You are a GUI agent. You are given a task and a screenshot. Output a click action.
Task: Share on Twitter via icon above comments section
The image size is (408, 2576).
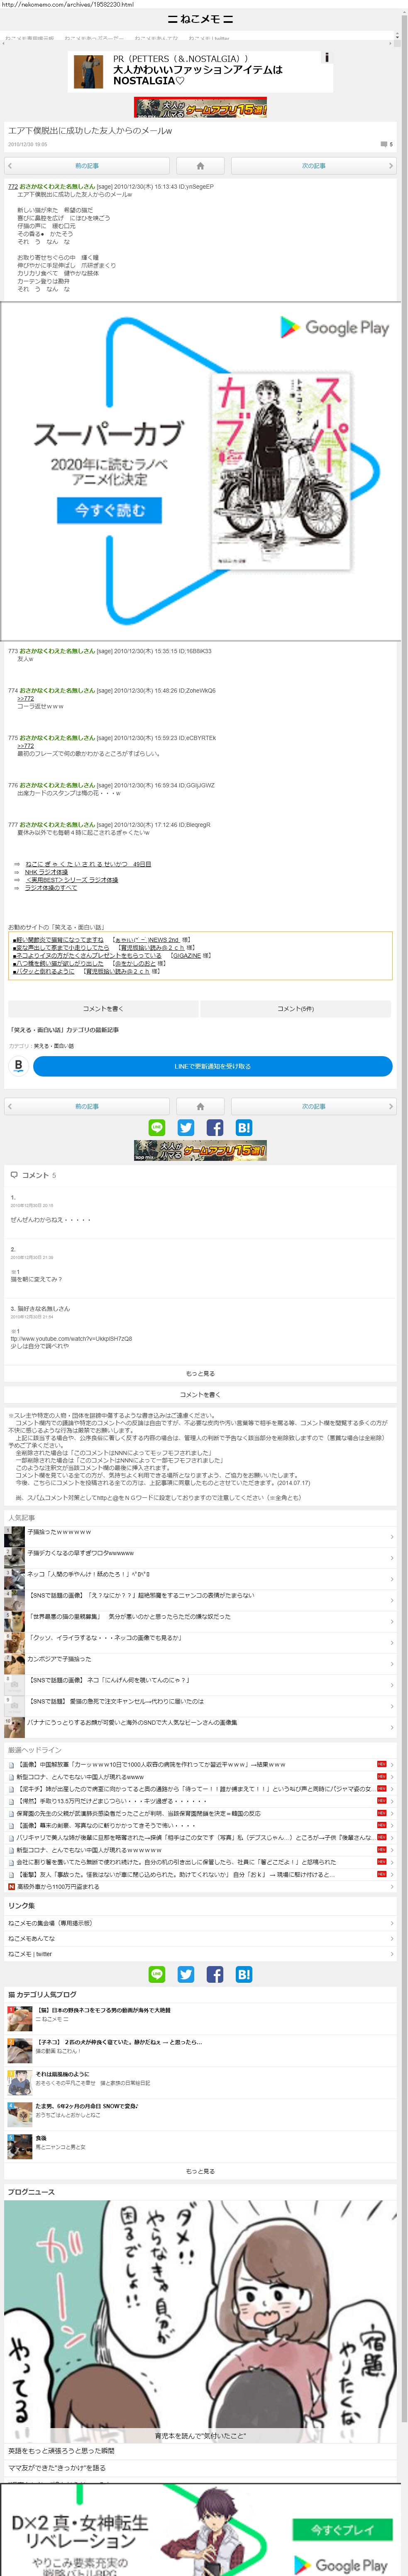[x=186, y=1127]
